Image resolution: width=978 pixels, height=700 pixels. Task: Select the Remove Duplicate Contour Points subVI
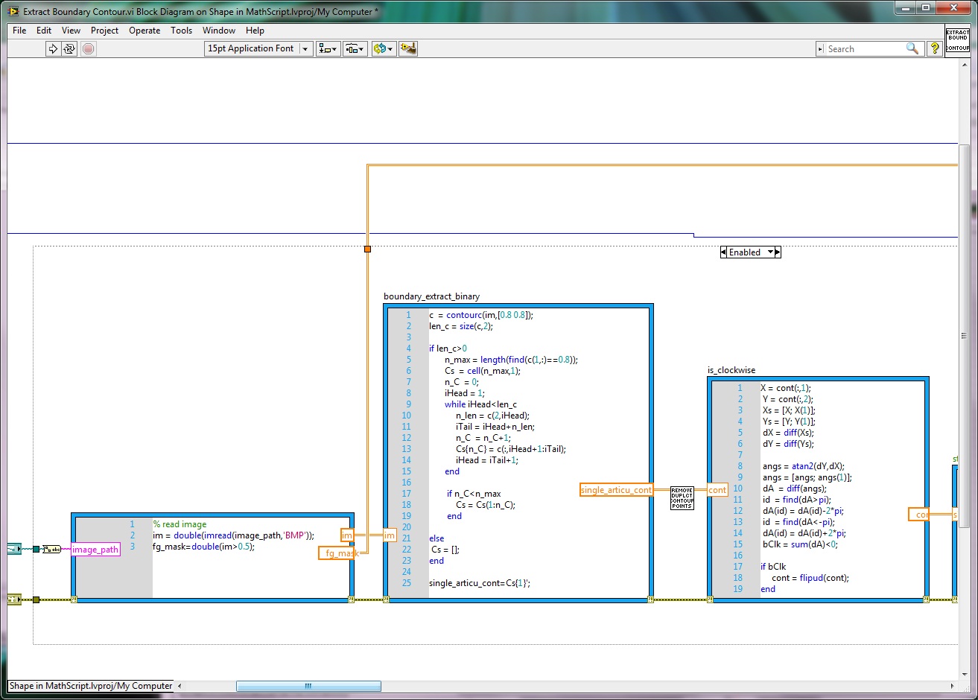coord(682,497)
